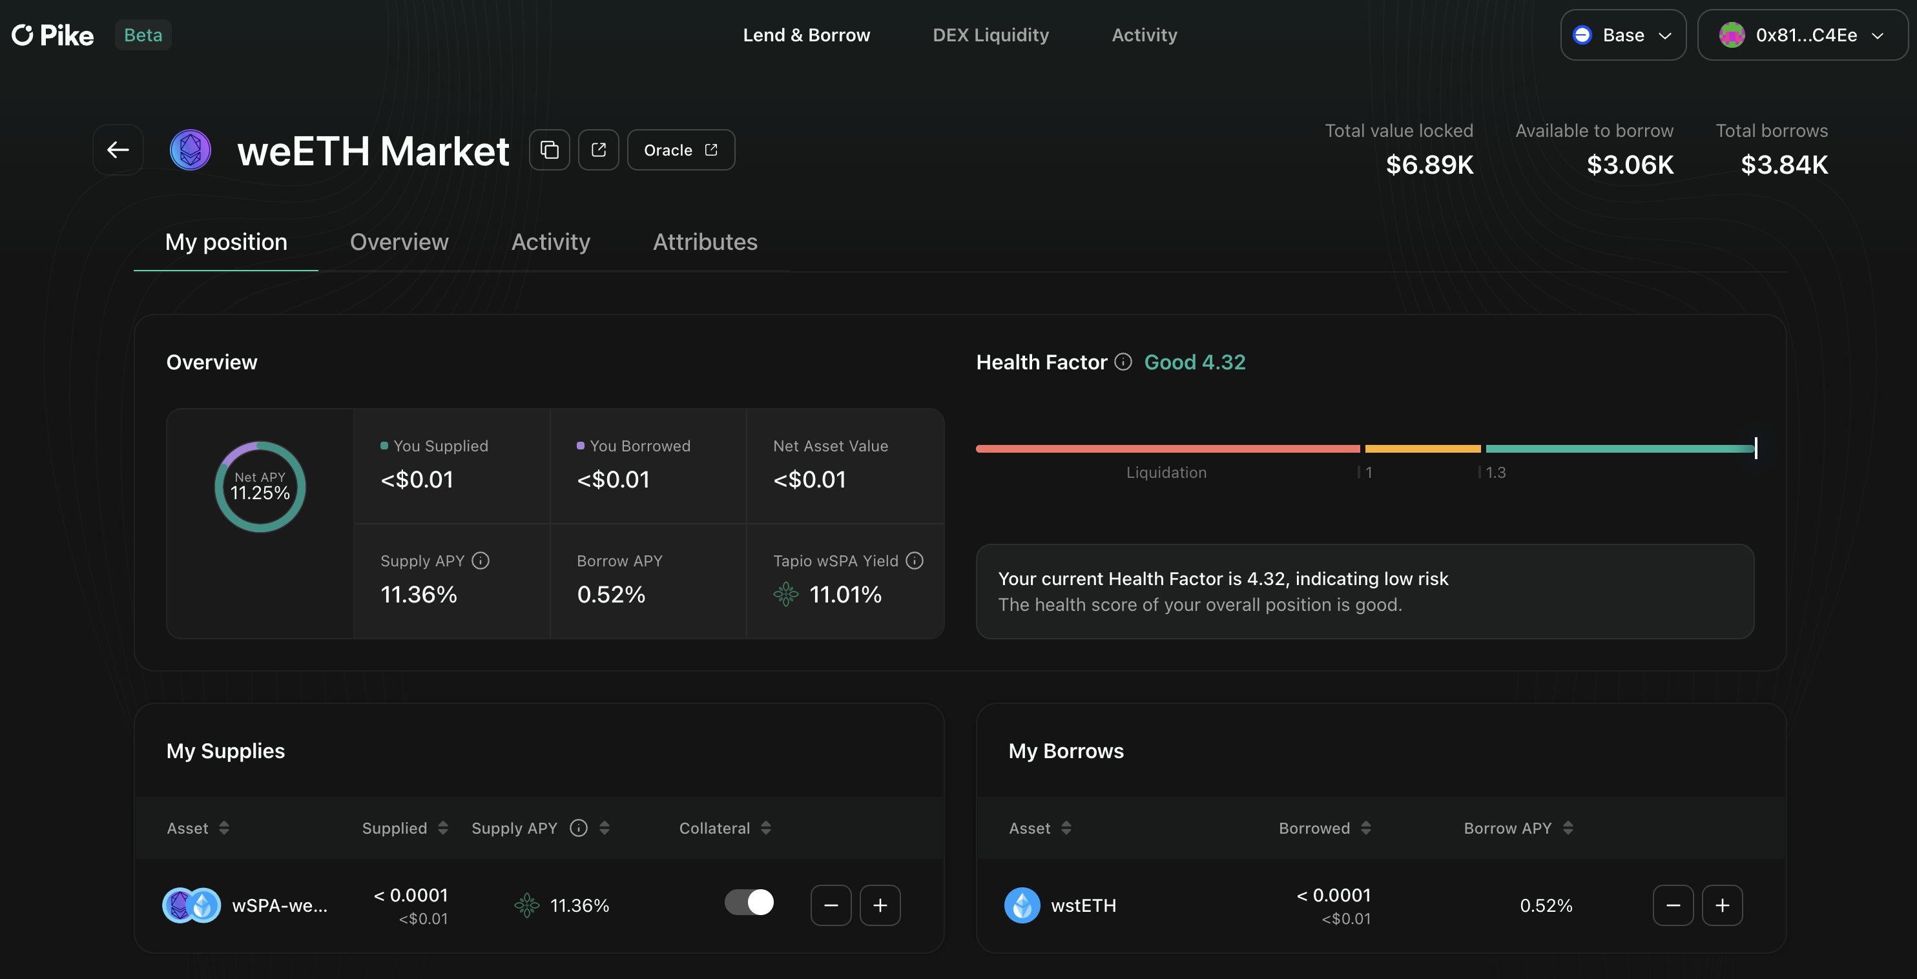Screen dimensions: 1917x979
Task: Switch to the Attributes tab
Action: 705,242
